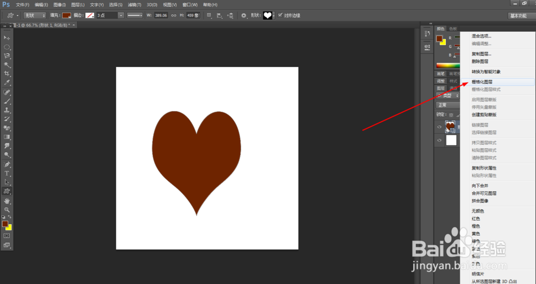Collapse the panel dock with double arrows
The width and height of the screenshot is (536, 284).
tap(430, 24)
